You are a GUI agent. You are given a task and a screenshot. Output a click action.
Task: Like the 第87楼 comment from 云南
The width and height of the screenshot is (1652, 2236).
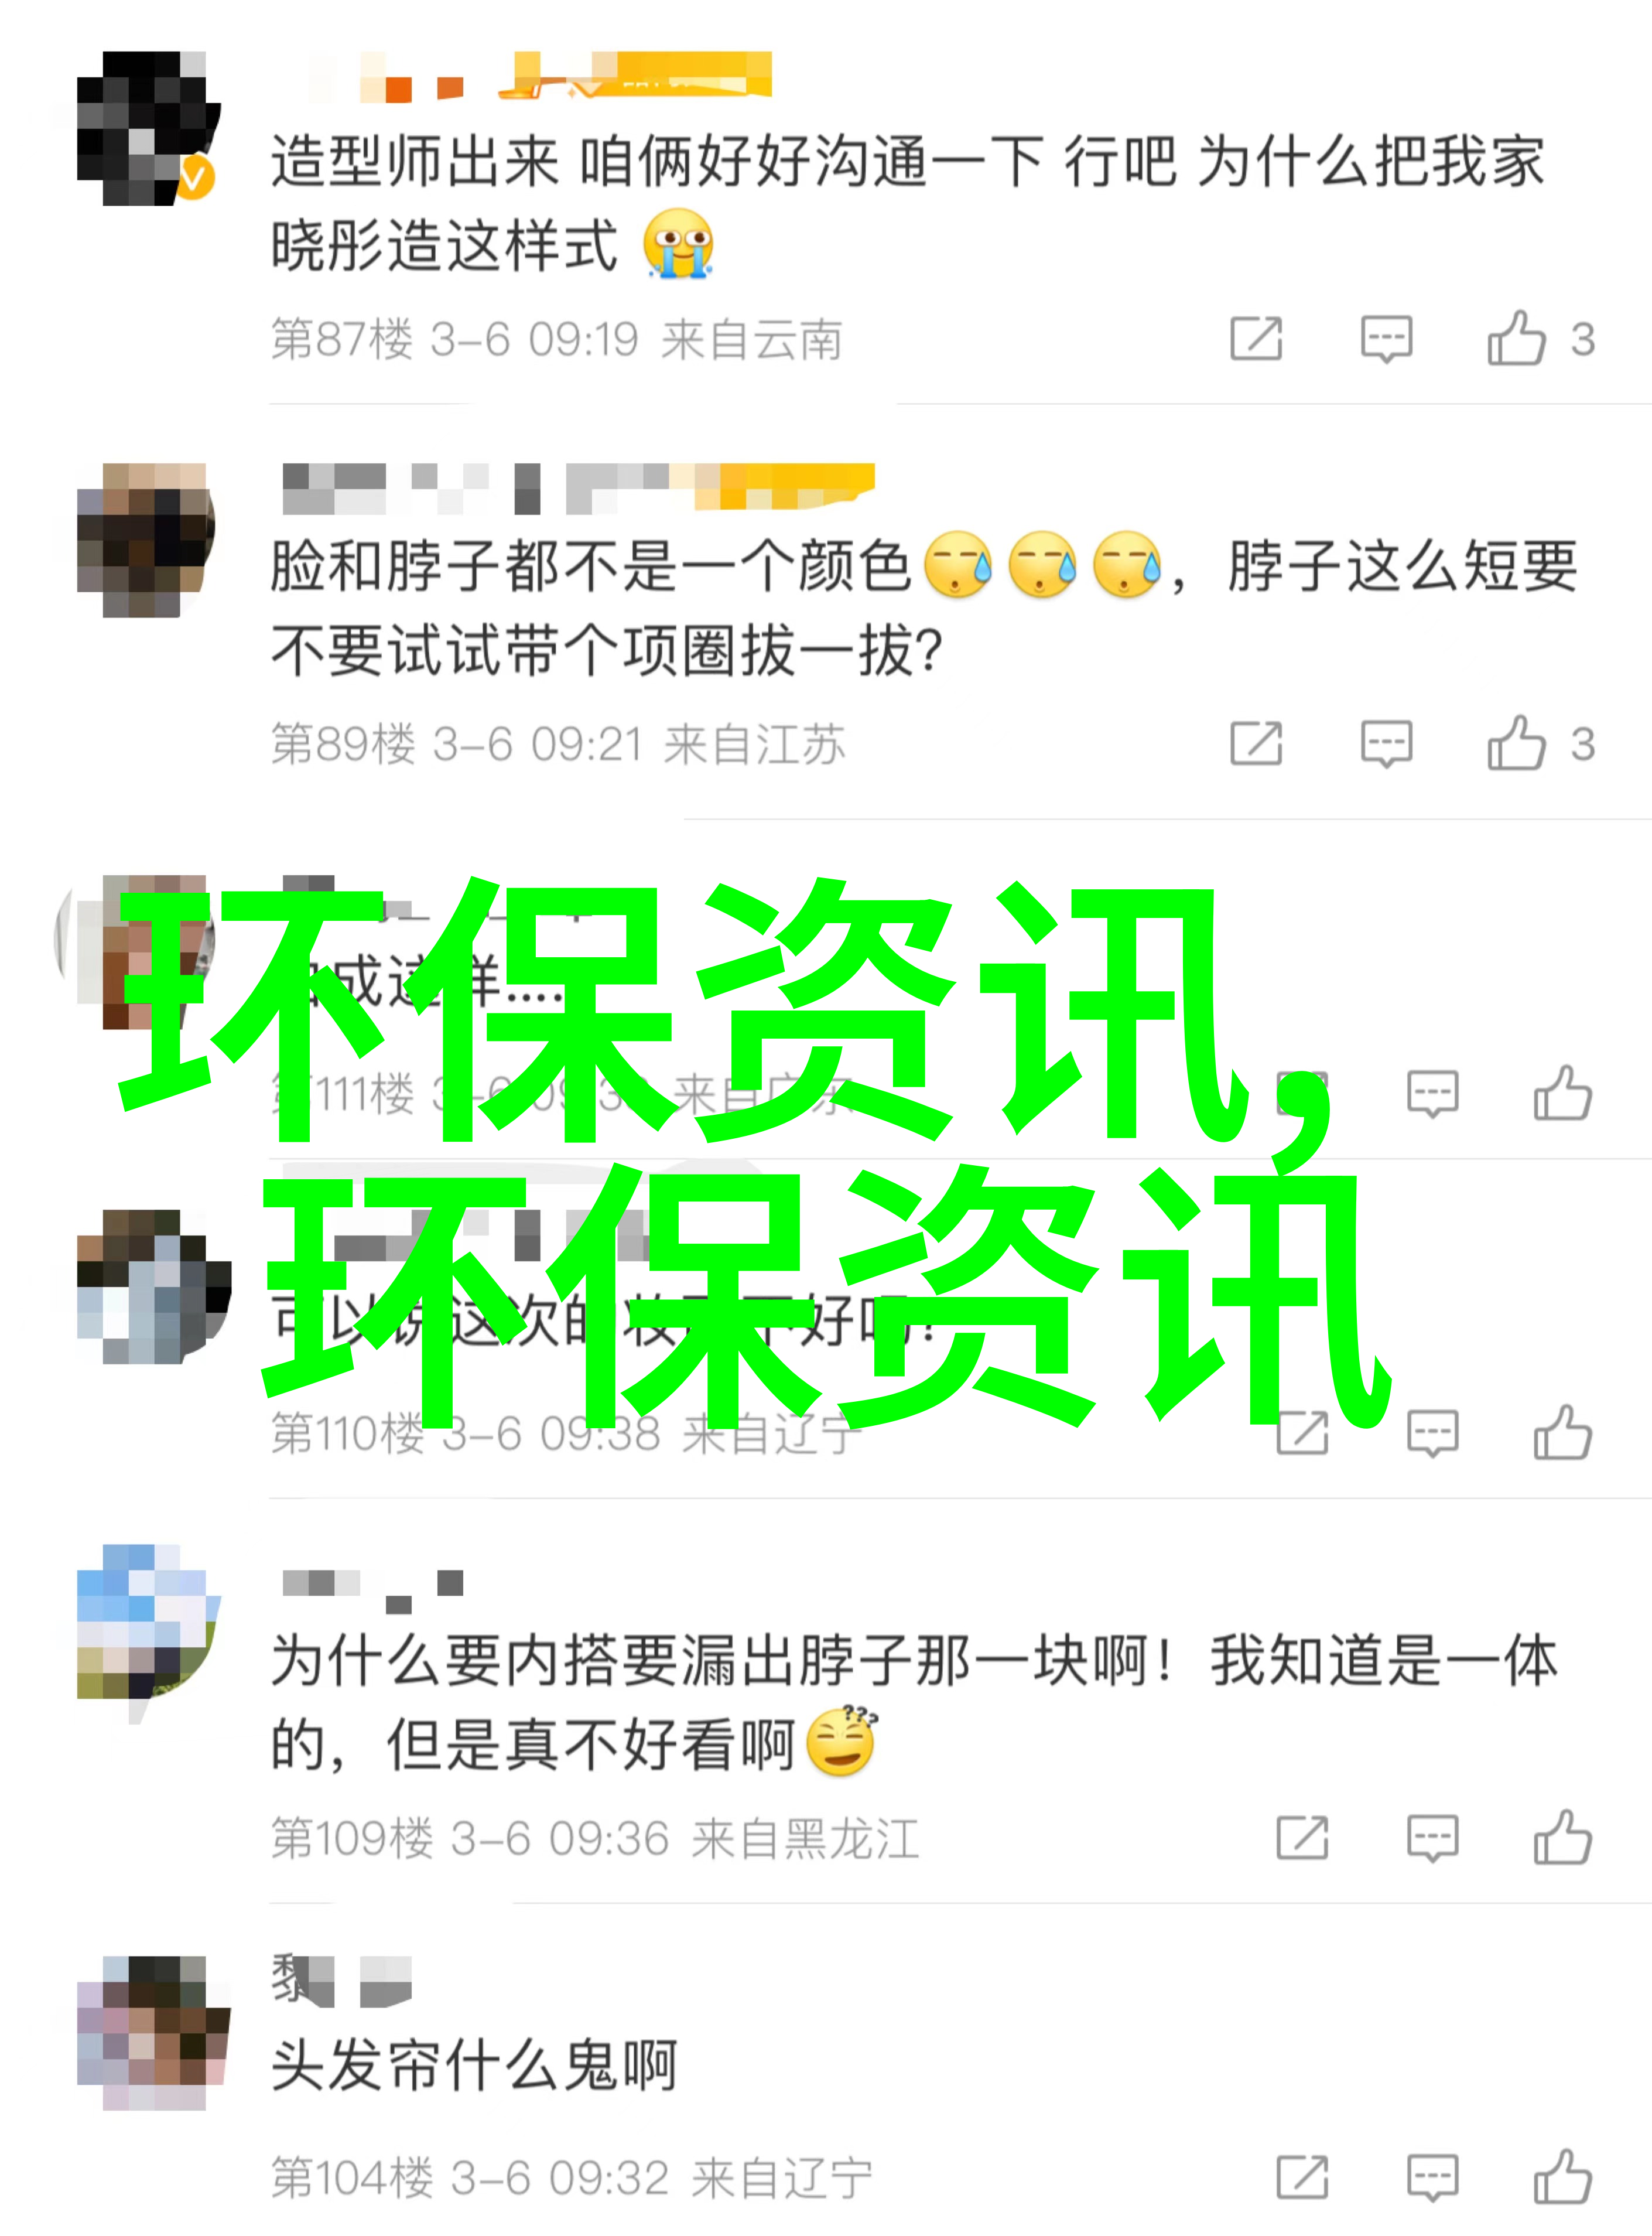(x=1516, y=338)
